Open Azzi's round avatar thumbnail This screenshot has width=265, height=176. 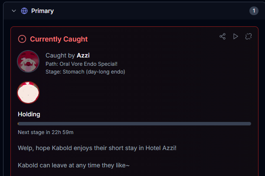point(28,61)
